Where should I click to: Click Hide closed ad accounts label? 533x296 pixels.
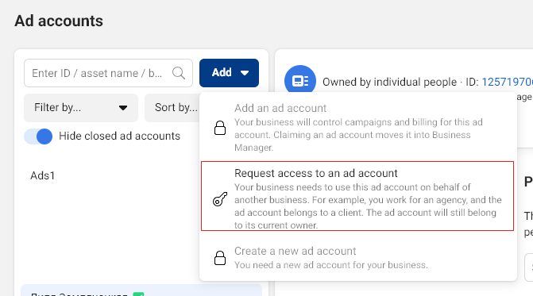tap(119, 136)
